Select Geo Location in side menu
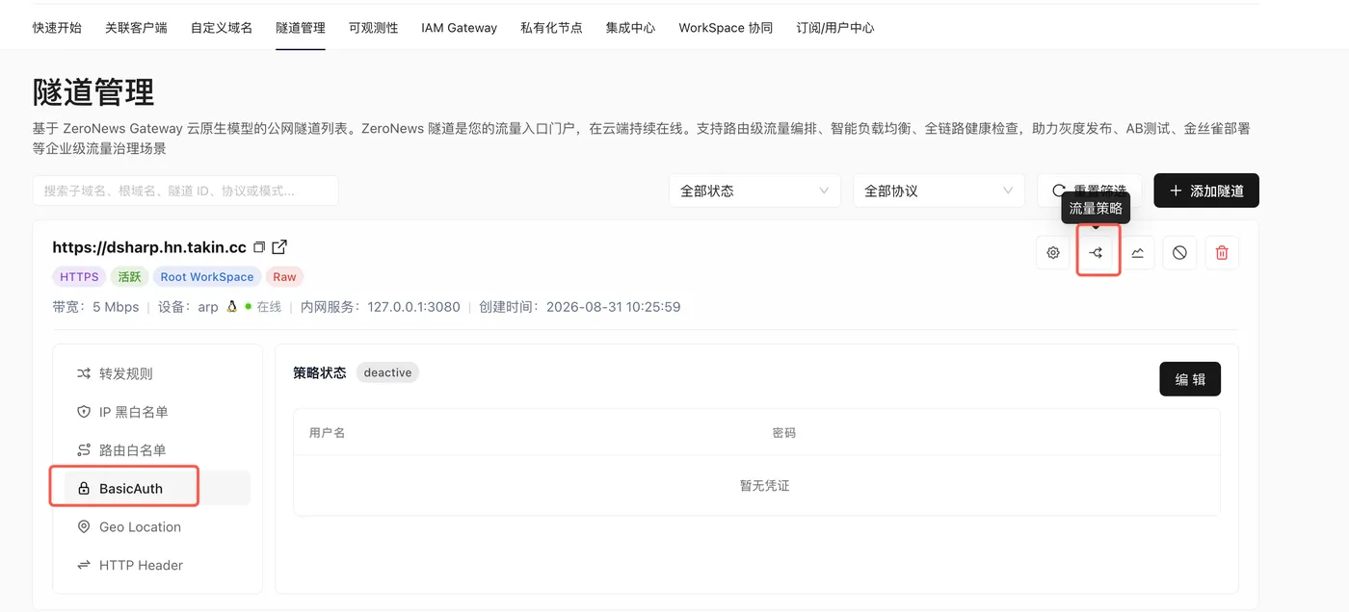This screenshot has height=612, width=1349. (x=157, y=527)
